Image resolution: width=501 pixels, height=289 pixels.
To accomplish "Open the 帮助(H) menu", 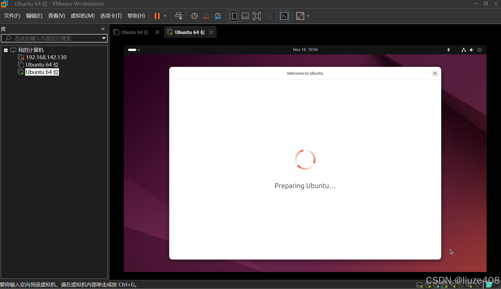I will pyautogui.click(x=136, y=16).
